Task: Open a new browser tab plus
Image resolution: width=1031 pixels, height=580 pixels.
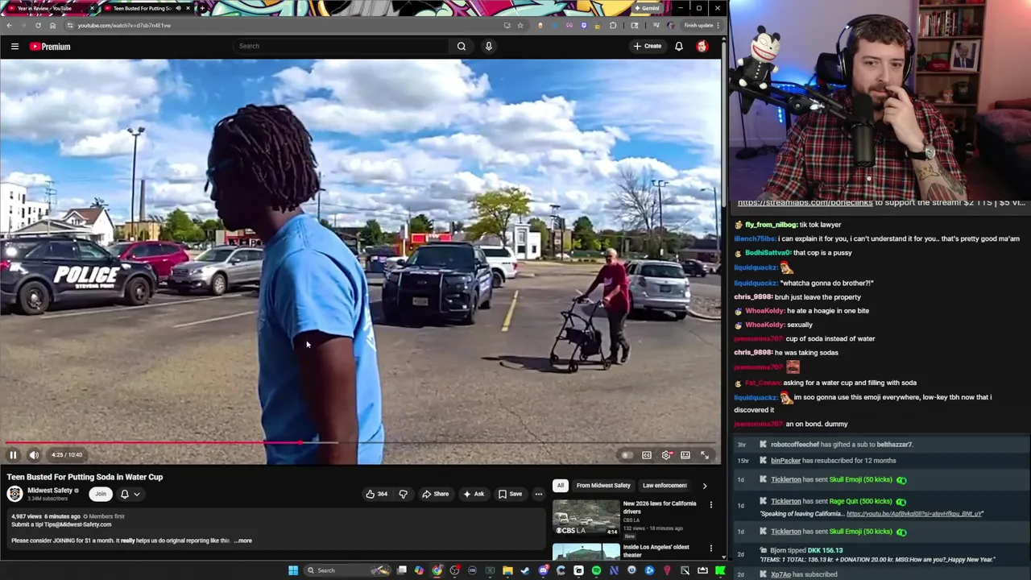Action: click(202, 8)
